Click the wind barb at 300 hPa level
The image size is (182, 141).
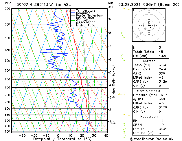click(x=127, y=9)
